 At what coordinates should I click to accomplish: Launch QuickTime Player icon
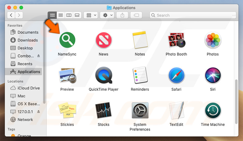point(104,75)
